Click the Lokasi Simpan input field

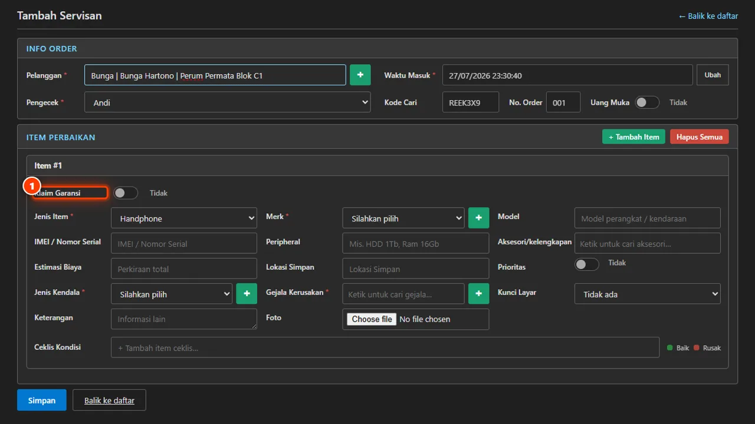(x=416, y=269)
